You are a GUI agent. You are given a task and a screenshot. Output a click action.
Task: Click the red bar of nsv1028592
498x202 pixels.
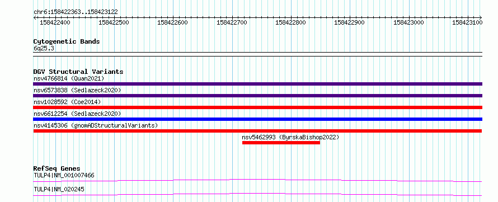[257, 107]
